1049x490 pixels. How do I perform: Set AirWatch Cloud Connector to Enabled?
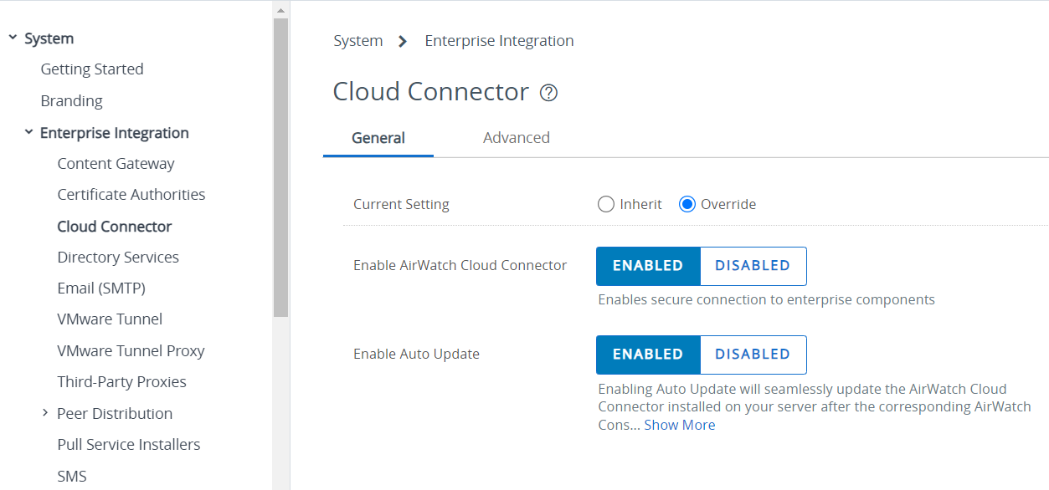click(648, 266)
